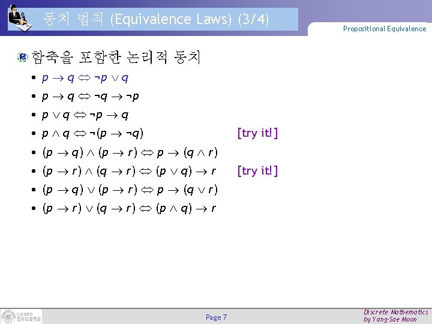This screenshot has height=324, width=432.
Task: Click the university logo in the footer
Action: pyautogui.click(x=21, y=317)
